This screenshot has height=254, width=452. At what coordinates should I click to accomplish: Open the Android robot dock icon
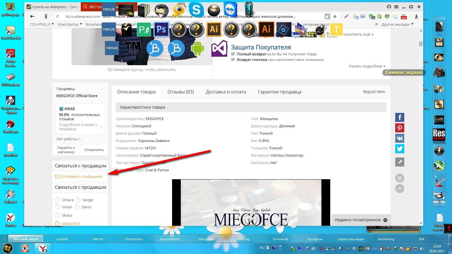(197, 48)
